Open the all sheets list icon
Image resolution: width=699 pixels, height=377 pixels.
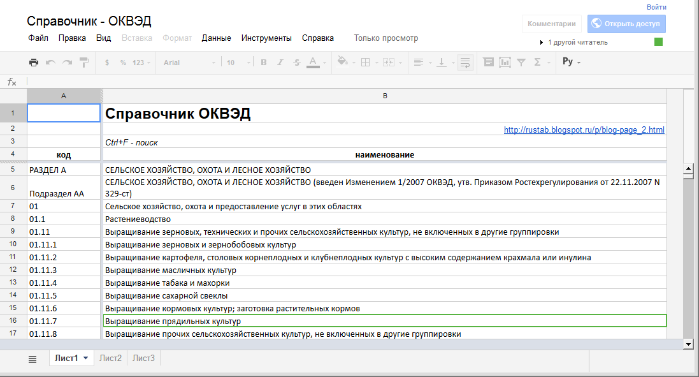(x=32, y=359)
